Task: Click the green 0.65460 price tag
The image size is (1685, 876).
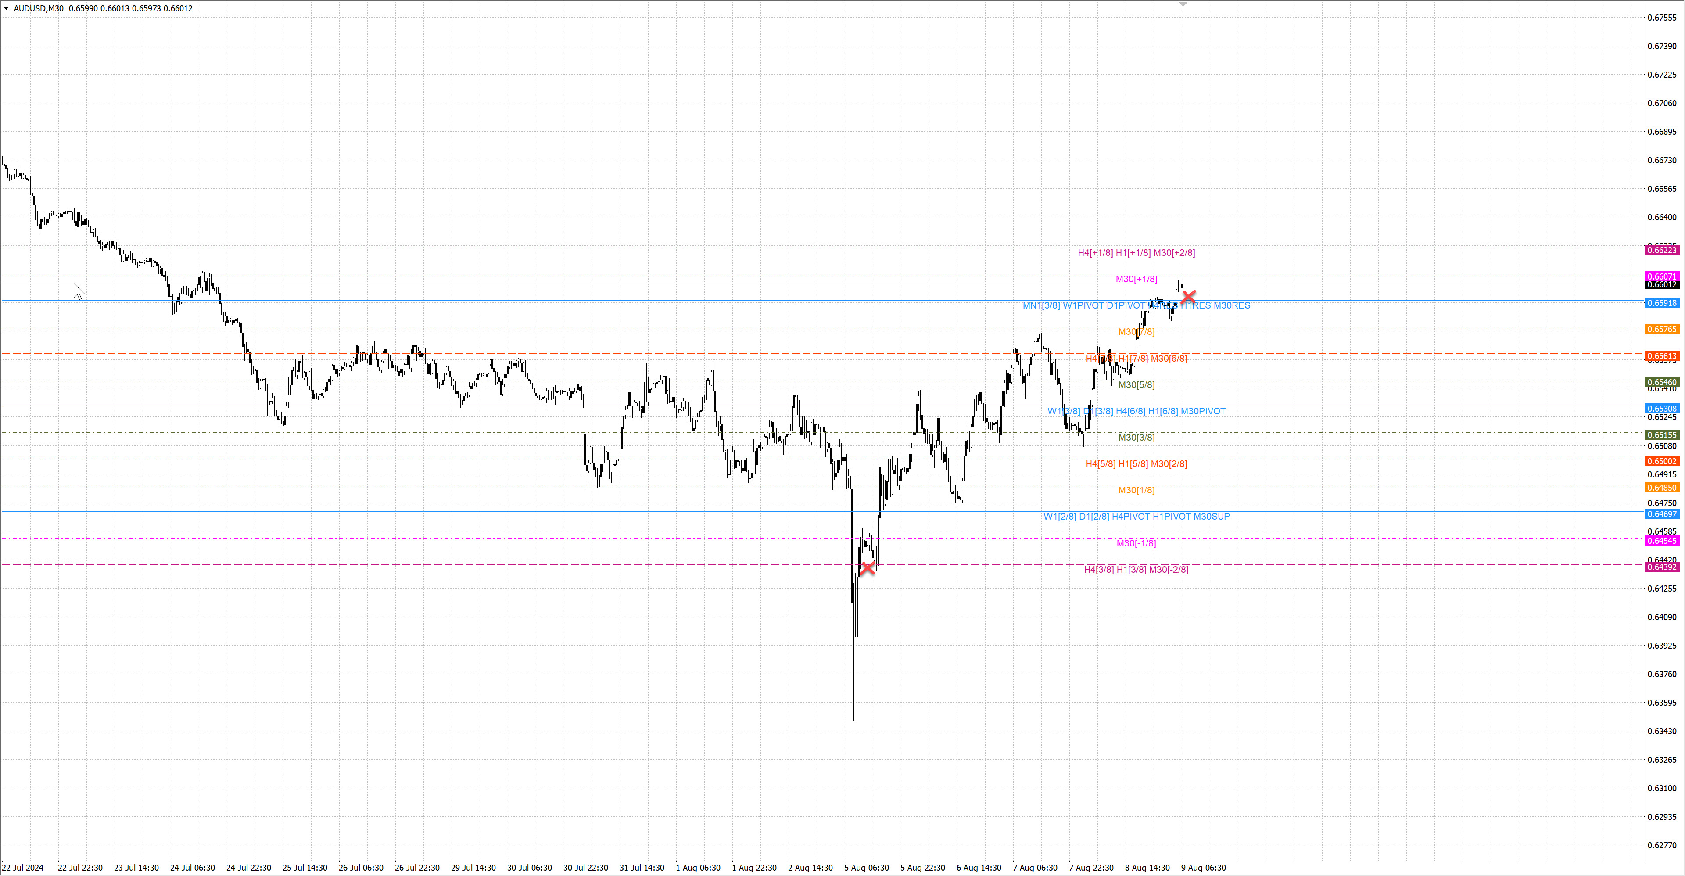Action: tap(1661, 382)
